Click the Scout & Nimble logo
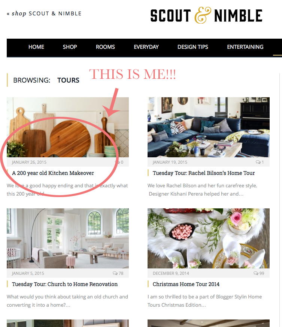Image resolution: width=282 pixels, height=327 pixels. [x=206, y=15]
